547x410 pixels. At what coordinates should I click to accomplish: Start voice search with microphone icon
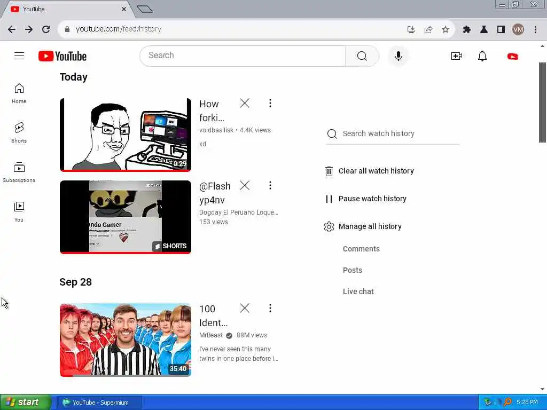(398, 56)
